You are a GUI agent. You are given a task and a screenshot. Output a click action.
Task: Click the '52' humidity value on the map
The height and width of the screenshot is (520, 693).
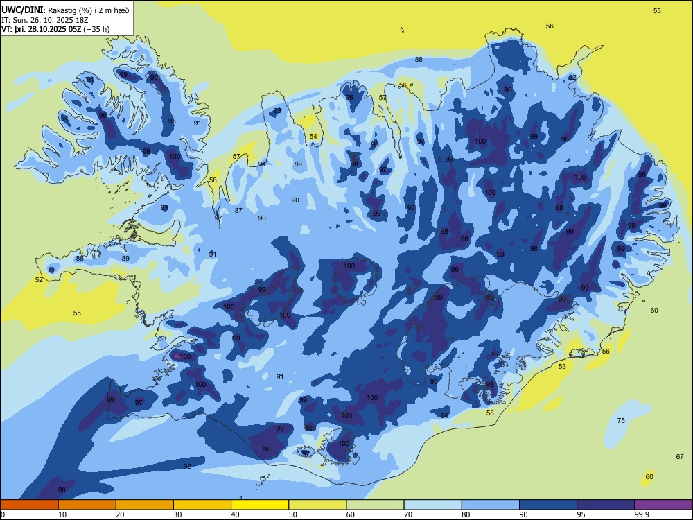(39, 280)
